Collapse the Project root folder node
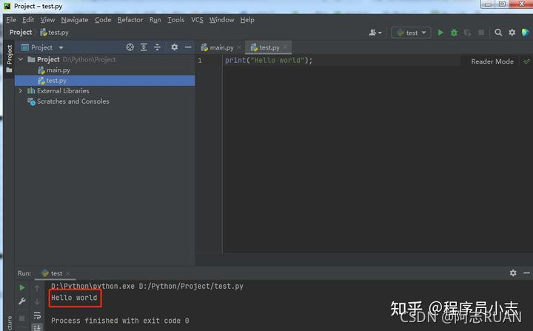This screenshot has height=331, width=533. 21,59
